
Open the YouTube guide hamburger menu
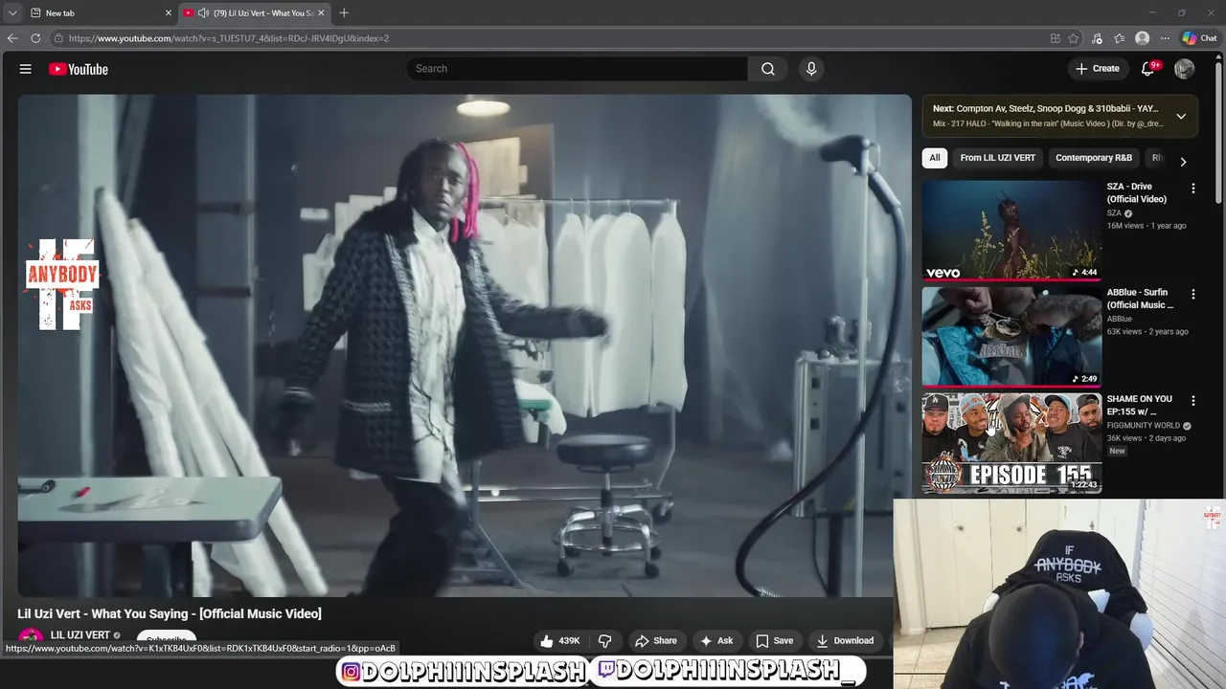pos(26,69)
